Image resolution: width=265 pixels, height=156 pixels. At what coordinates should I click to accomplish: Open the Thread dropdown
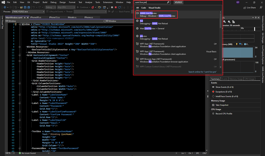(90, 12)
